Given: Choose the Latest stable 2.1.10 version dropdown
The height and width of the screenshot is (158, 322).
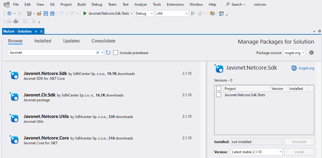Looking at the screenshot, I should click(x=256, y=152).
